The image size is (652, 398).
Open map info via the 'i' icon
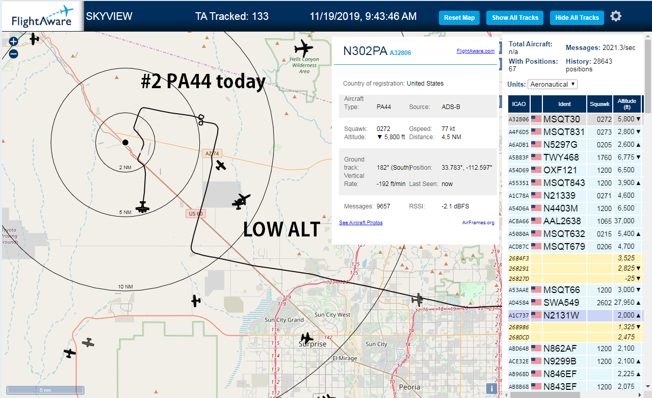pyautogui.click(x=492, y=388)
